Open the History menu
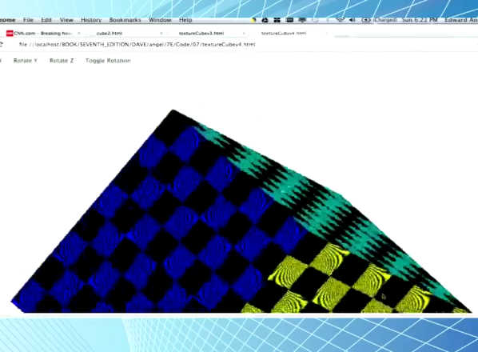The width and height of the screenshot is (478, 352). click(x=91, y=20)
